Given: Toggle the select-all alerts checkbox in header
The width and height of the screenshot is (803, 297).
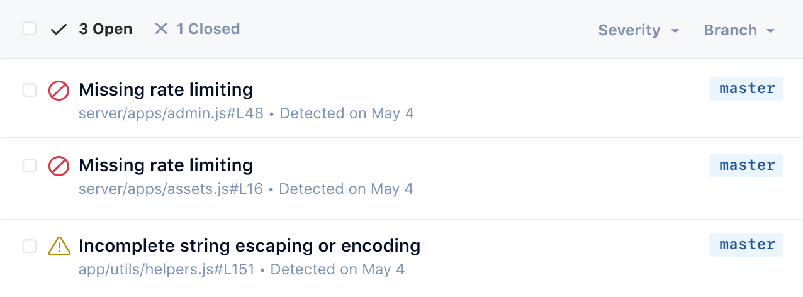Looking at the screenshot, I should coord(30,29).
